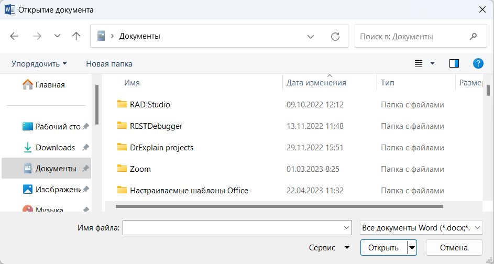Refresh the Документы folder view

[x=335, y=37]
